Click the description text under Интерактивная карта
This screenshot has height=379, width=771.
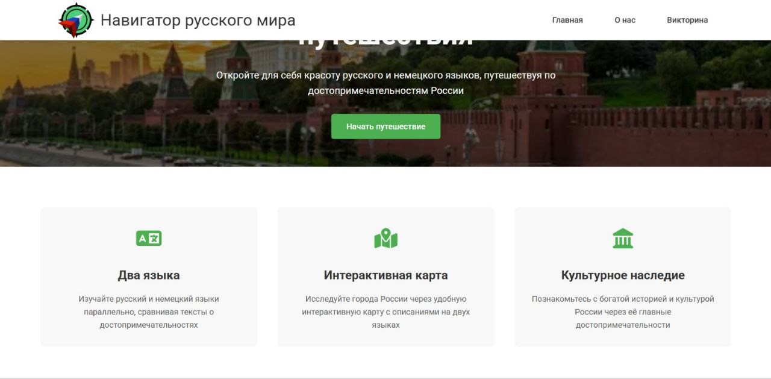[x=385, y=312]
